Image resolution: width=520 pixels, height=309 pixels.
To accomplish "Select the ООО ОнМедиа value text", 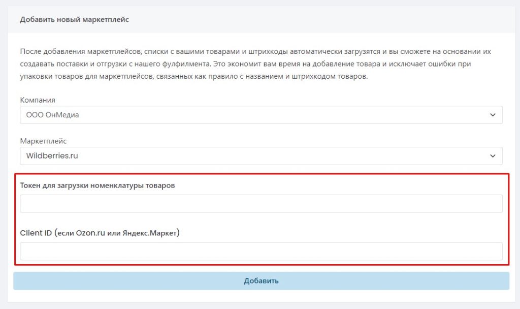I will tap(53, 115).
